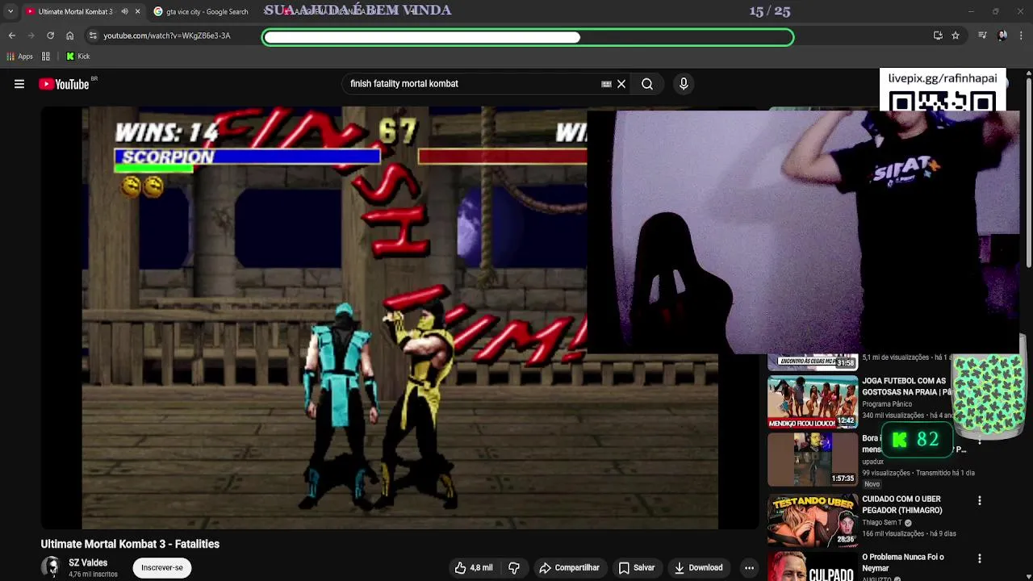Go back in browser history
Image resolution: width=1033 pixels, height=581 pixels.
(x=12, y=36)
